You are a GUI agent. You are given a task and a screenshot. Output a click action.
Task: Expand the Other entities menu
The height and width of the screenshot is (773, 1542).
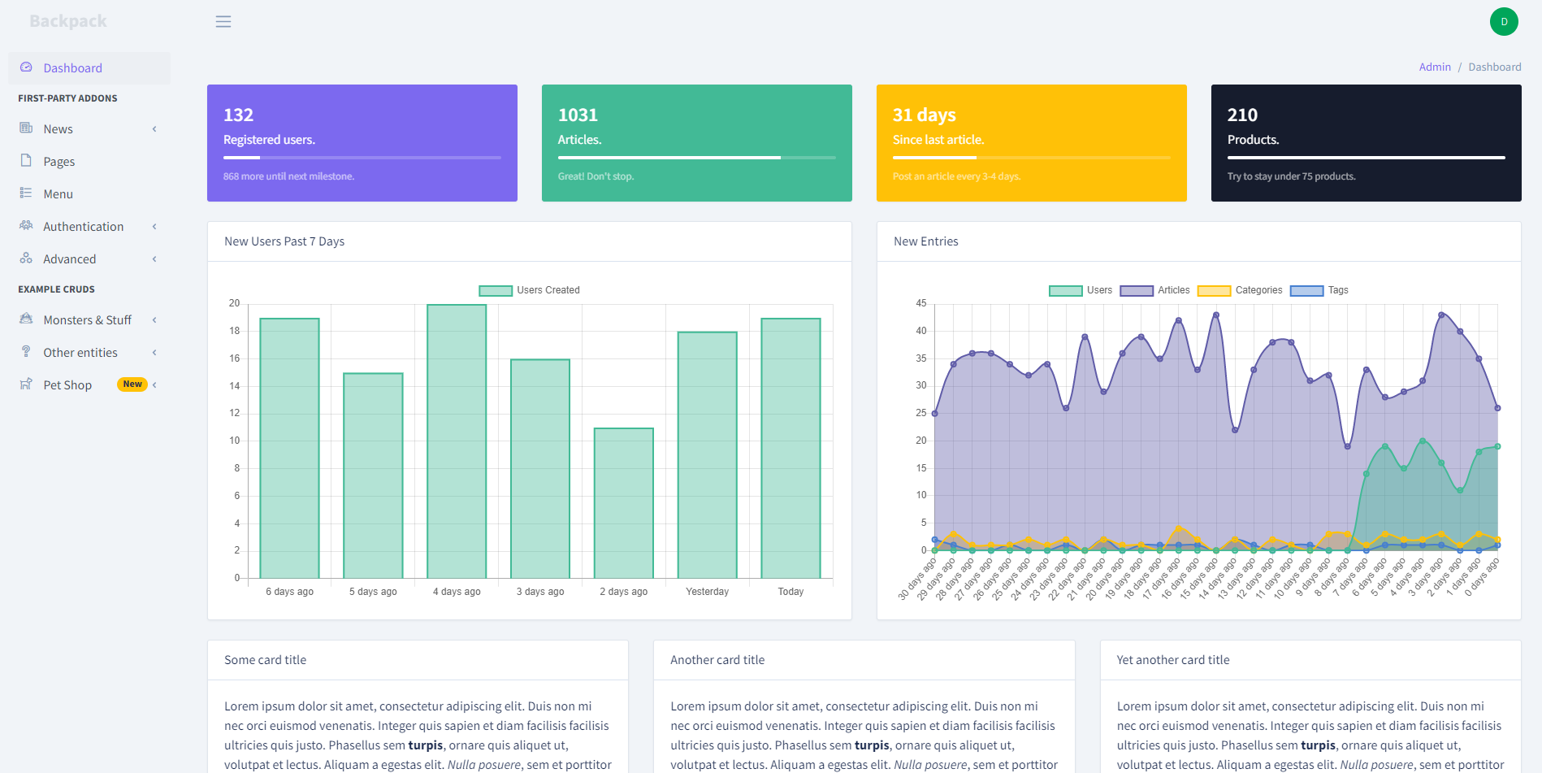154,352
